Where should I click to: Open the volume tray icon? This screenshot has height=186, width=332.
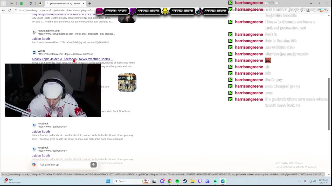point(315,181)
